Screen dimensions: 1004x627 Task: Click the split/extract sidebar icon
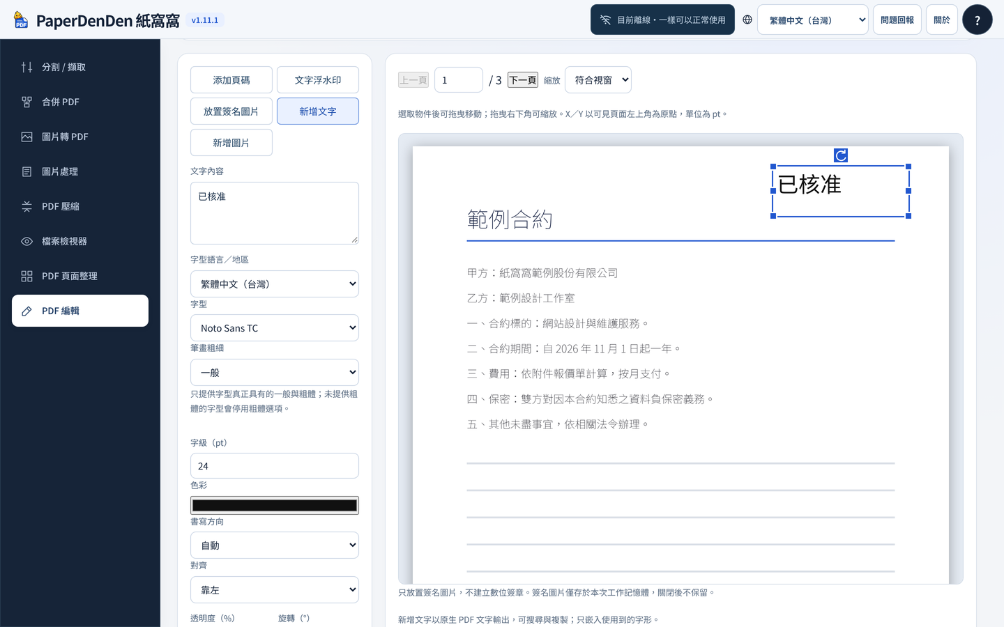pyautogui.click(x=26, y=67)
